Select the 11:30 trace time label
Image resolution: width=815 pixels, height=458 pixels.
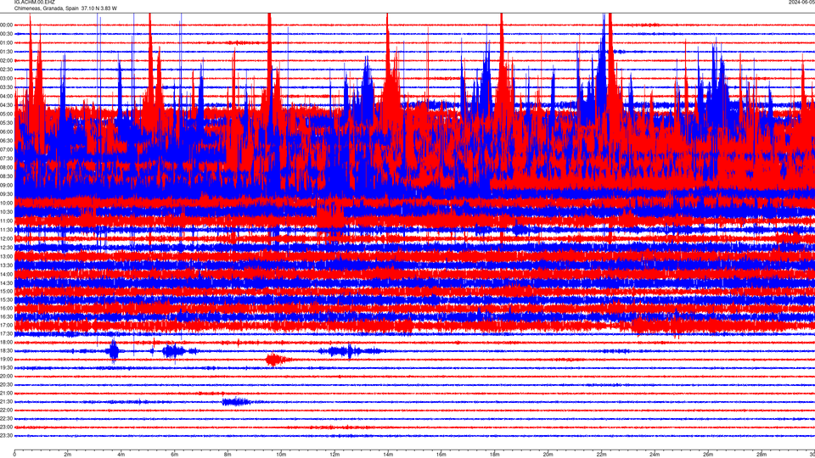tap(7, 230)
